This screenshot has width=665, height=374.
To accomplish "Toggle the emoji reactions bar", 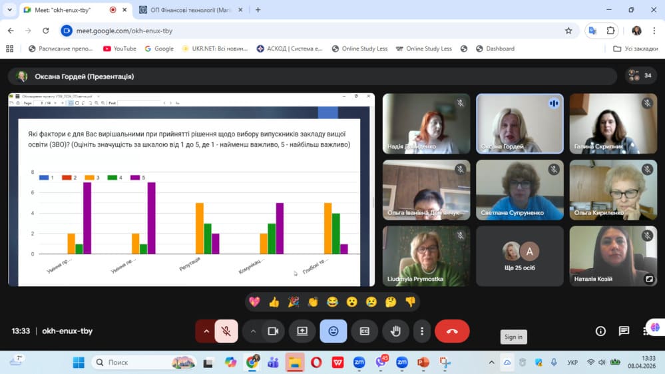I will [333, 331].
